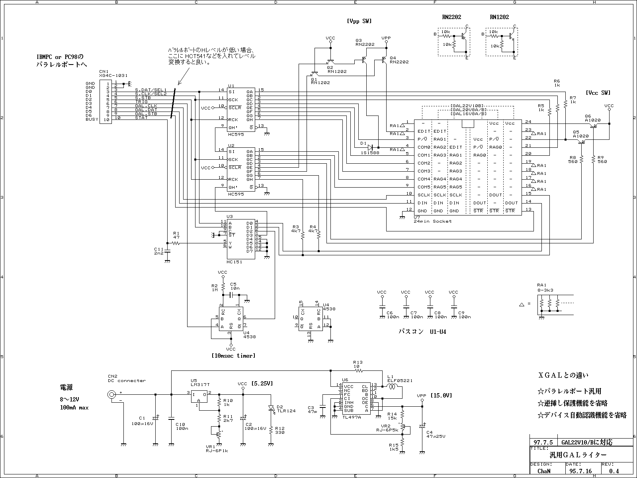
Task: Click the C4 47µ25V capacitor symbol
Action: click(x=422, y=426)
